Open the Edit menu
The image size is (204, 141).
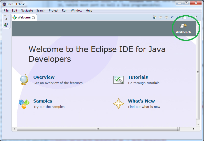(x=15, y=11)
